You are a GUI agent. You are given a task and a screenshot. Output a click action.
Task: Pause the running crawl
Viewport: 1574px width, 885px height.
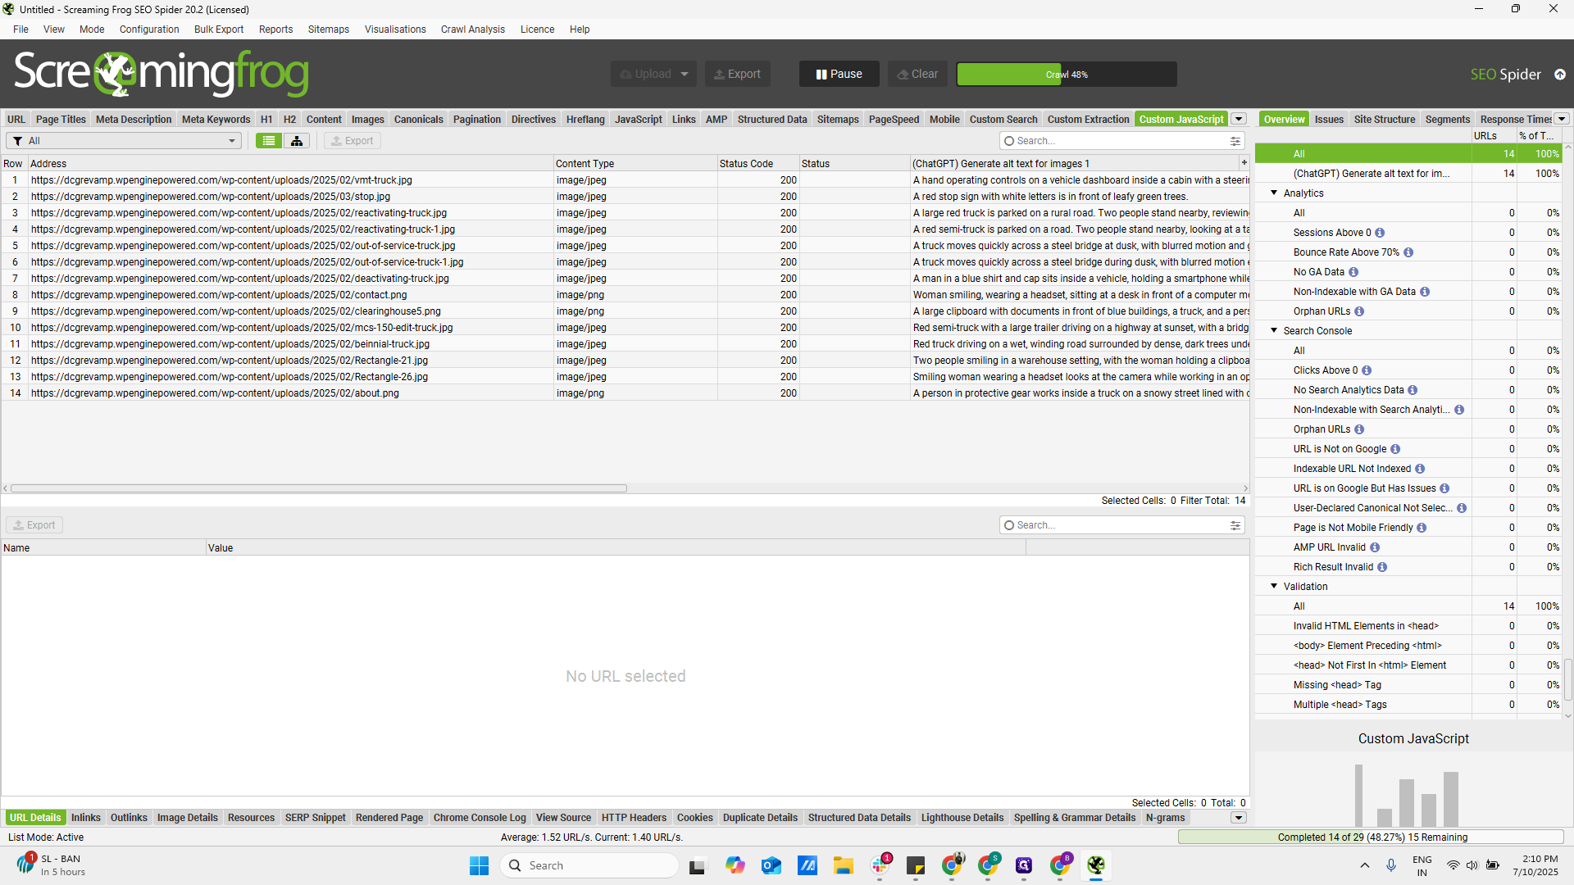click(x=839, y=74)
